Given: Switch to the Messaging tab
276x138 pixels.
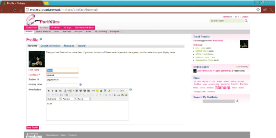Looking at the screenshot, I should [x=69, y=46].
